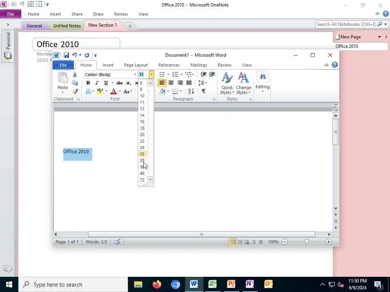
Task: Toggle Align Text Left
Action: click(x=162, y=83)
